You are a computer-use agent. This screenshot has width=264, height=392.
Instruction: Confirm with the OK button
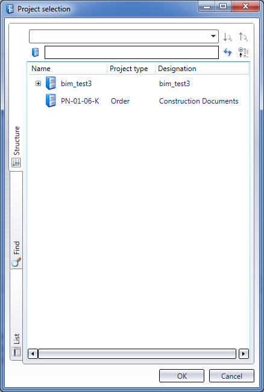181,376
